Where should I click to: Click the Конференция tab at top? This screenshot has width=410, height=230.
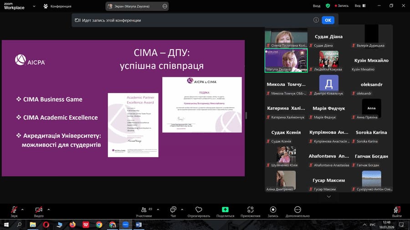pyautogui.click(x=57, y=6)
